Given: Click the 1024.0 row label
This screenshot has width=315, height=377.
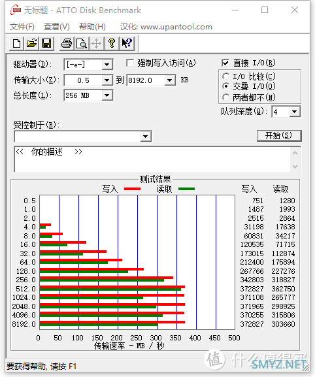Looking at the screenshot, I should [x=24, y=297].
